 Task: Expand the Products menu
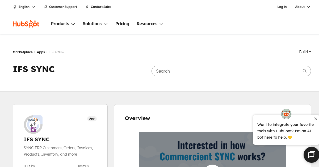[x=63, y=24]
